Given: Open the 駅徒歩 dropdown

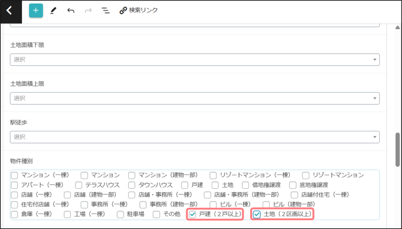Looking at the screenshot, I should pyautogui.click(x=194, y=137).
